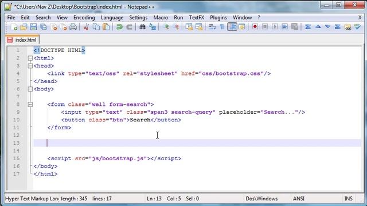The width and height of the screenshot is (367, 206).
Task: Open the Plugins menu
Action: (x=218, y=18)
